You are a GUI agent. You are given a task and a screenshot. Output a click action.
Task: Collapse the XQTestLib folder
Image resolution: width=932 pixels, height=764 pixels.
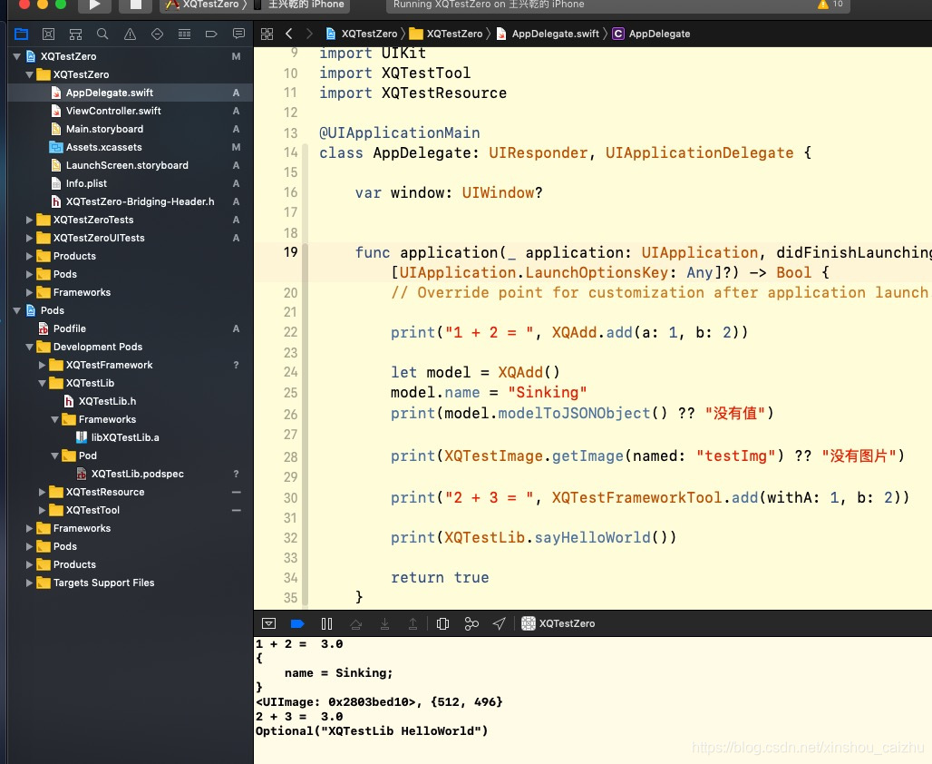42,383
